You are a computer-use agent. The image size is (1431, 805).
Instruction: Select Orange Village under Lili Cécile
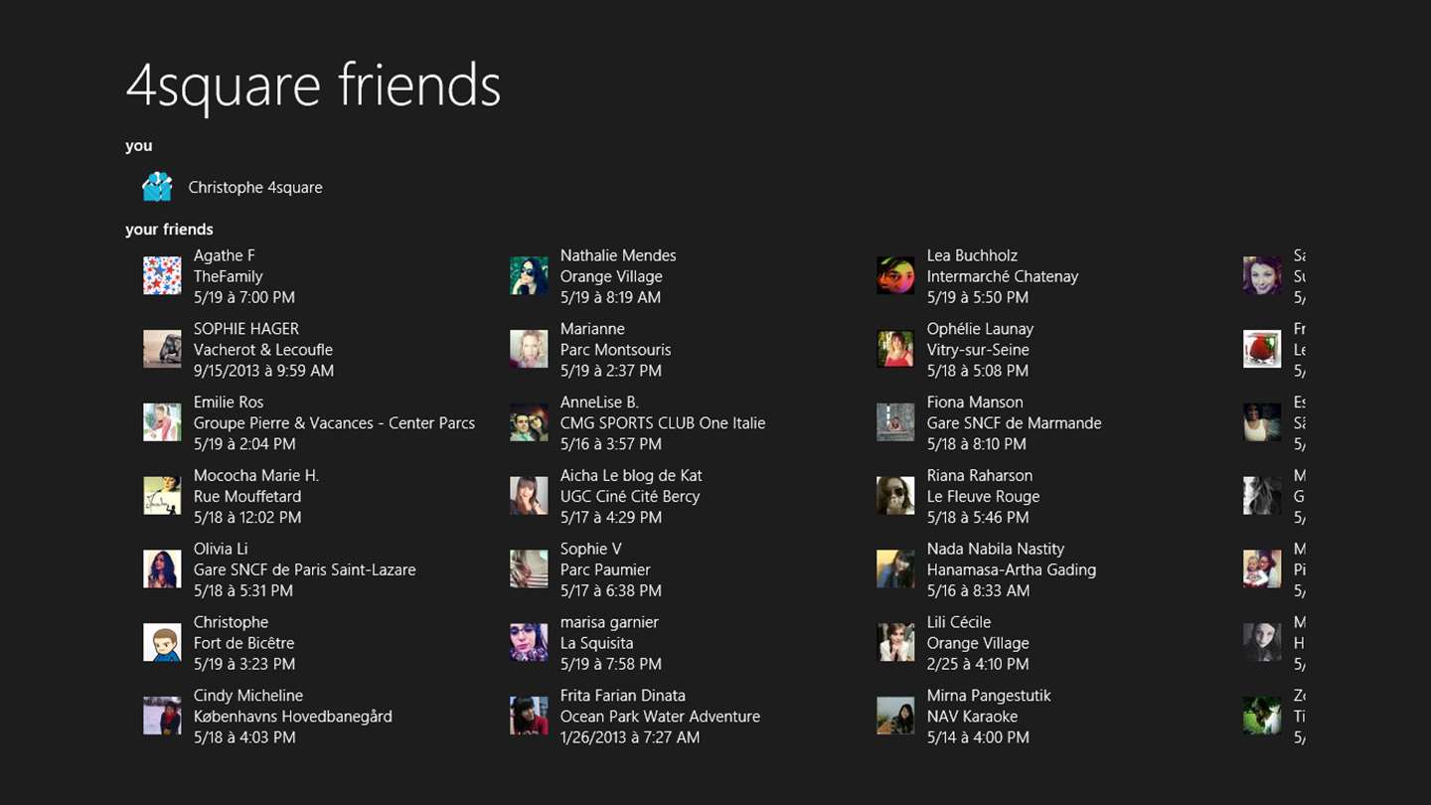(x=978, y=644)
